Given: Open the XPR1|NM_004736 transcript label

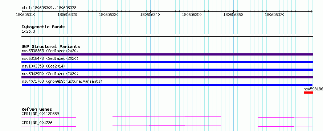Looking at the screenshot, I should tap(37, 123).
